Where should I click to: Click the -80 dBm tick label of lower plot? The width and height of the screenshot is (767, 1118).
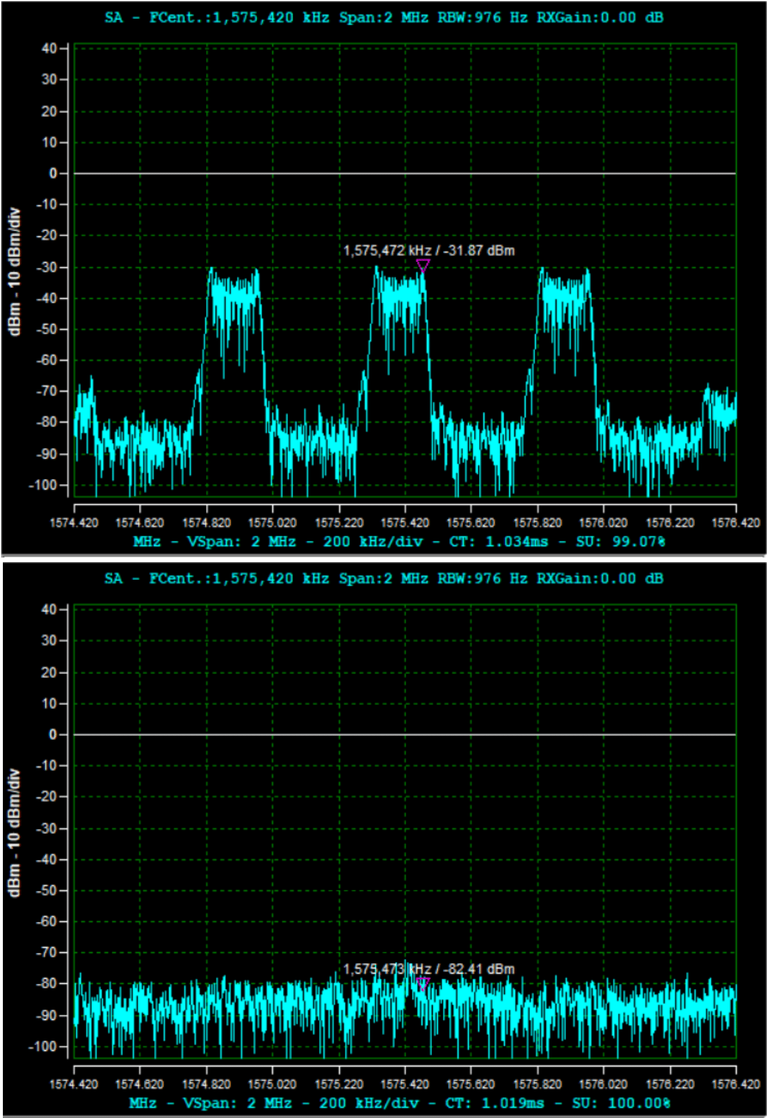click(46, 983)
